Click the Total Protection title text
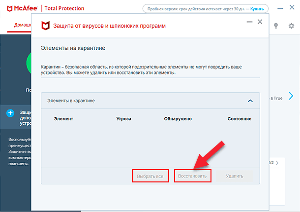 [x=64, y=8]
